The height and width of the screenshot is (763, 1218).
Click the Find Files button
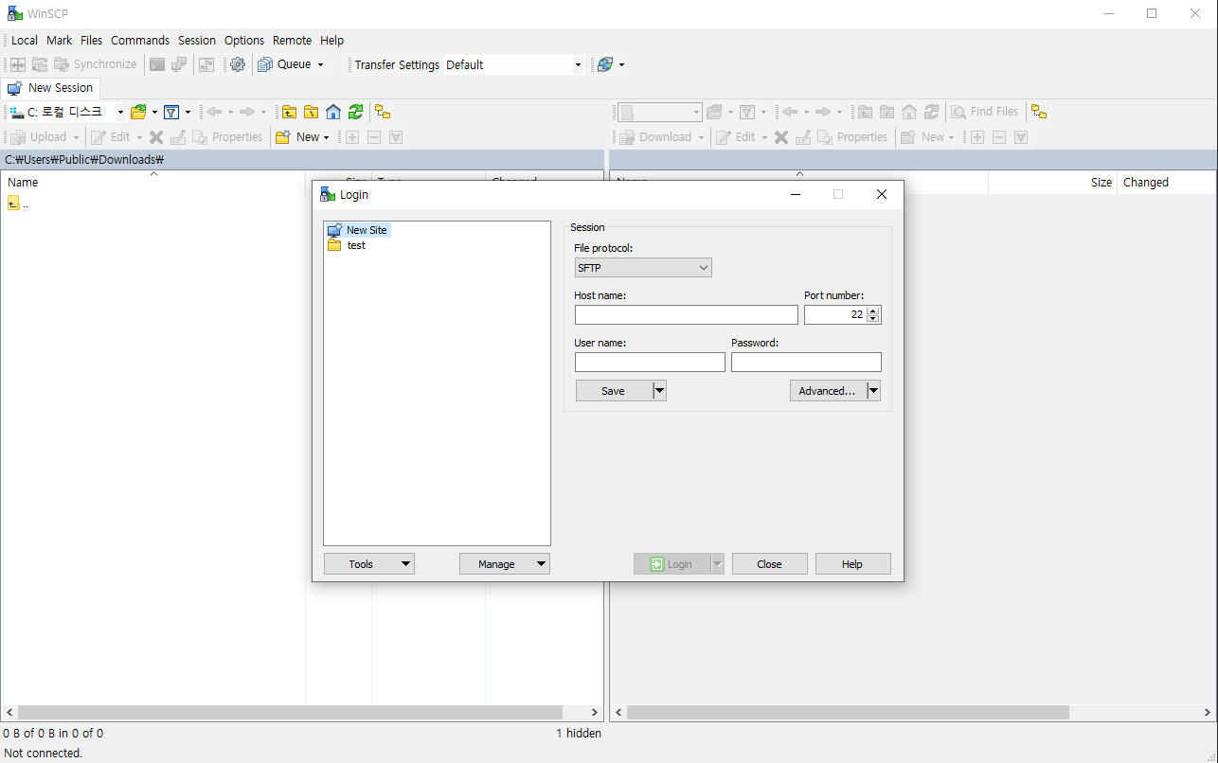(x=985, y=112)
